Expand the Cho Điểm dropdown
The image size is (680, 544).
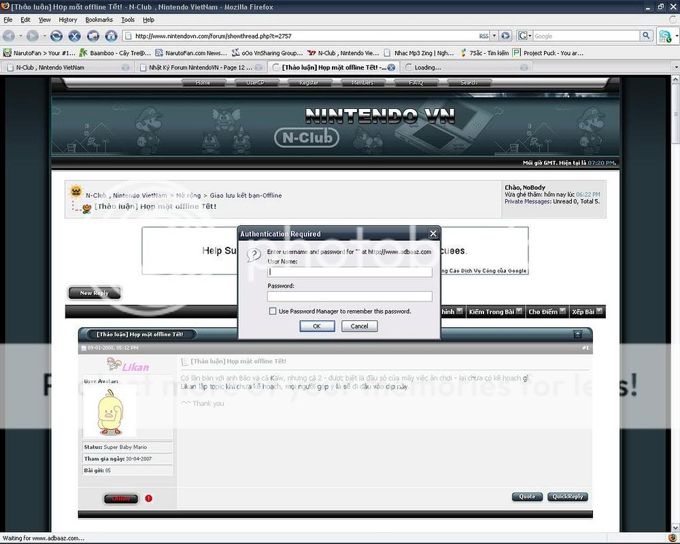point(562,311)
